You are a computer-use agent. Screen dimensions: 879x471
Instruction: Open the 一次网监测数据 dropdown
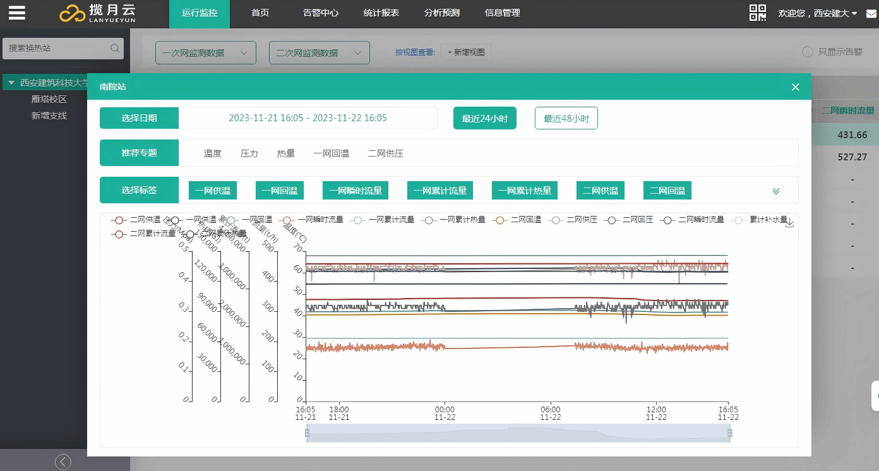coord(205,53)
